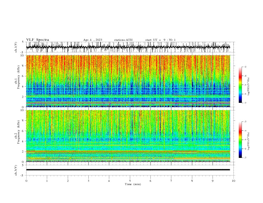Click the time axis tick label '0'
This screenshot has width=263, height=203.
pyautogui.click(x=26, y=181)
